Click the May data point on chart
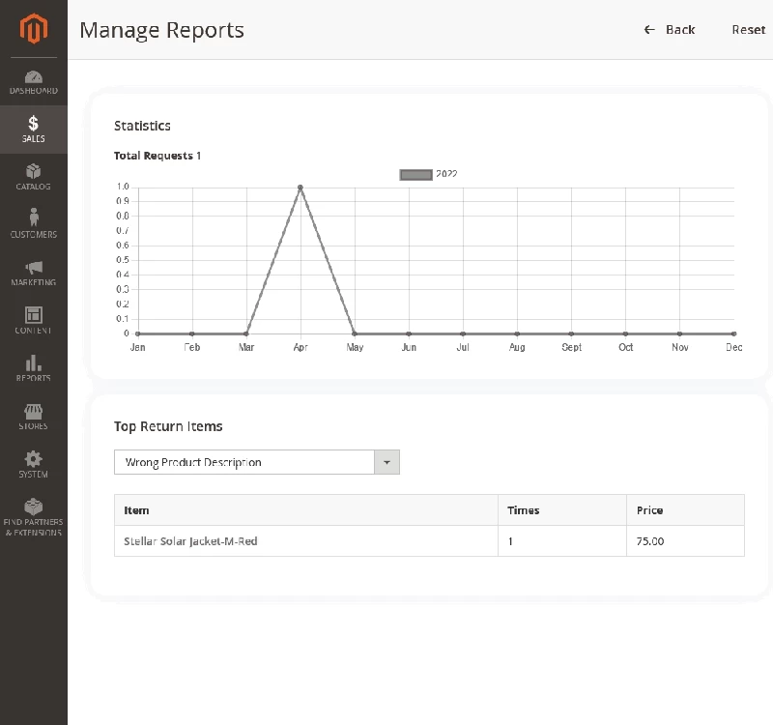 pyautogui.click(x=355, y=333)
